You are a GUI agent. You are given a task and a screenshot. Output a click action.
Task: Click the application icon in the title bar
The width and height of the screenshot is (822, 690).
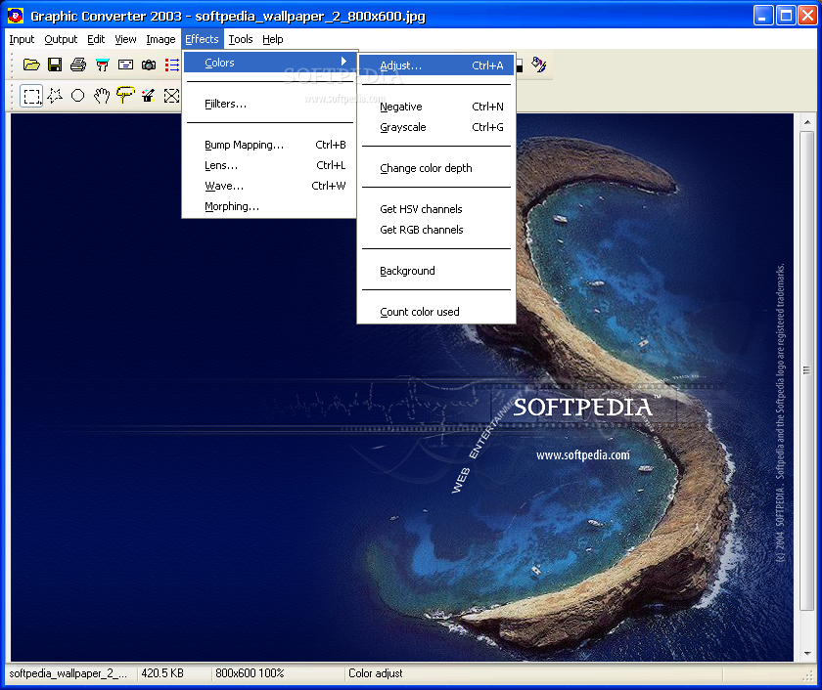coord(16,16)
